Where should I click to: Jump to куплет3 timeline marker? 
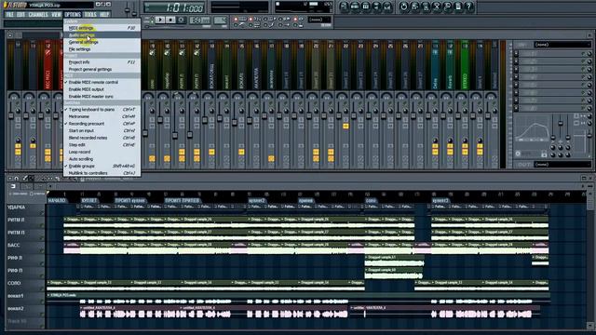pos(440,200)
